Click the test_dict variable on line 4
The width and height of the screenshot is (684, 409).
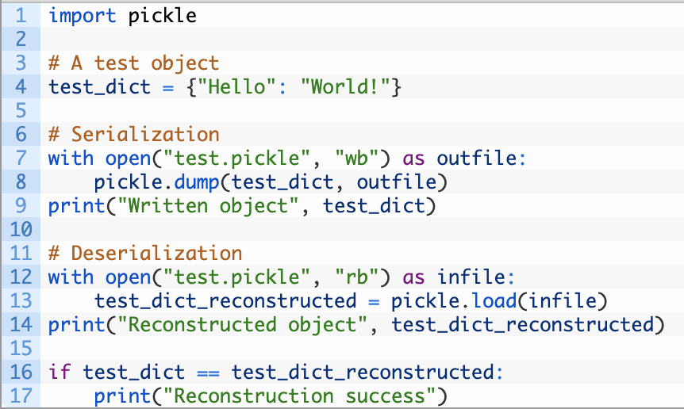coord(99,86)
